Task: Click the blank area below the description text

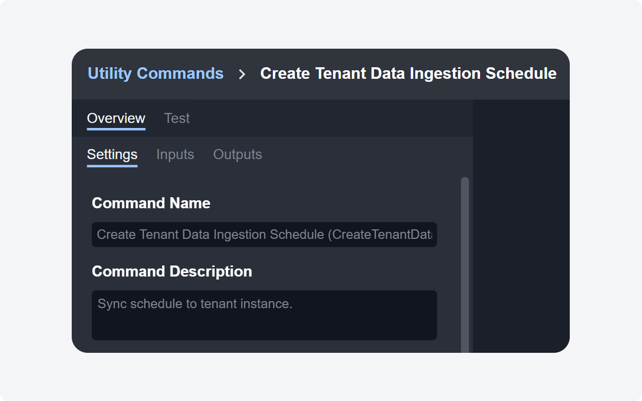Action: click(264, 327)
